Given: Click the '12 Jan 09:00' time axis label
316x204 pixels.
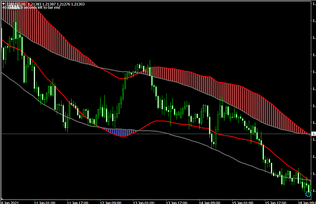Looking at the screenshot, I should 111,202.
